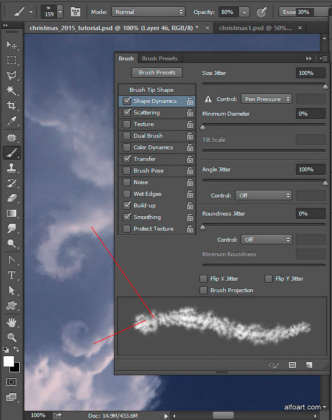Select the Magic Wand tool
Screen dimensions: 332x420
tap(12, 91)
